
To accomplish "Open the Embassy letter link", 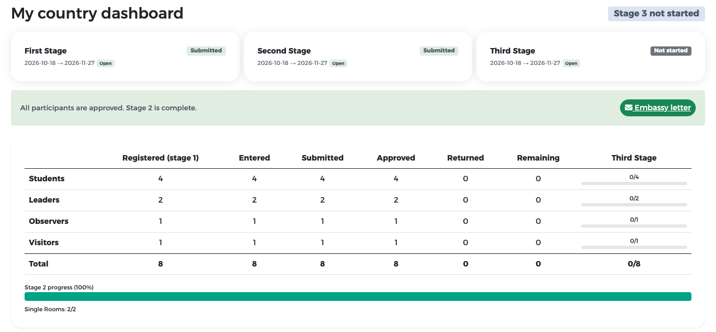I will pos(658,108).
